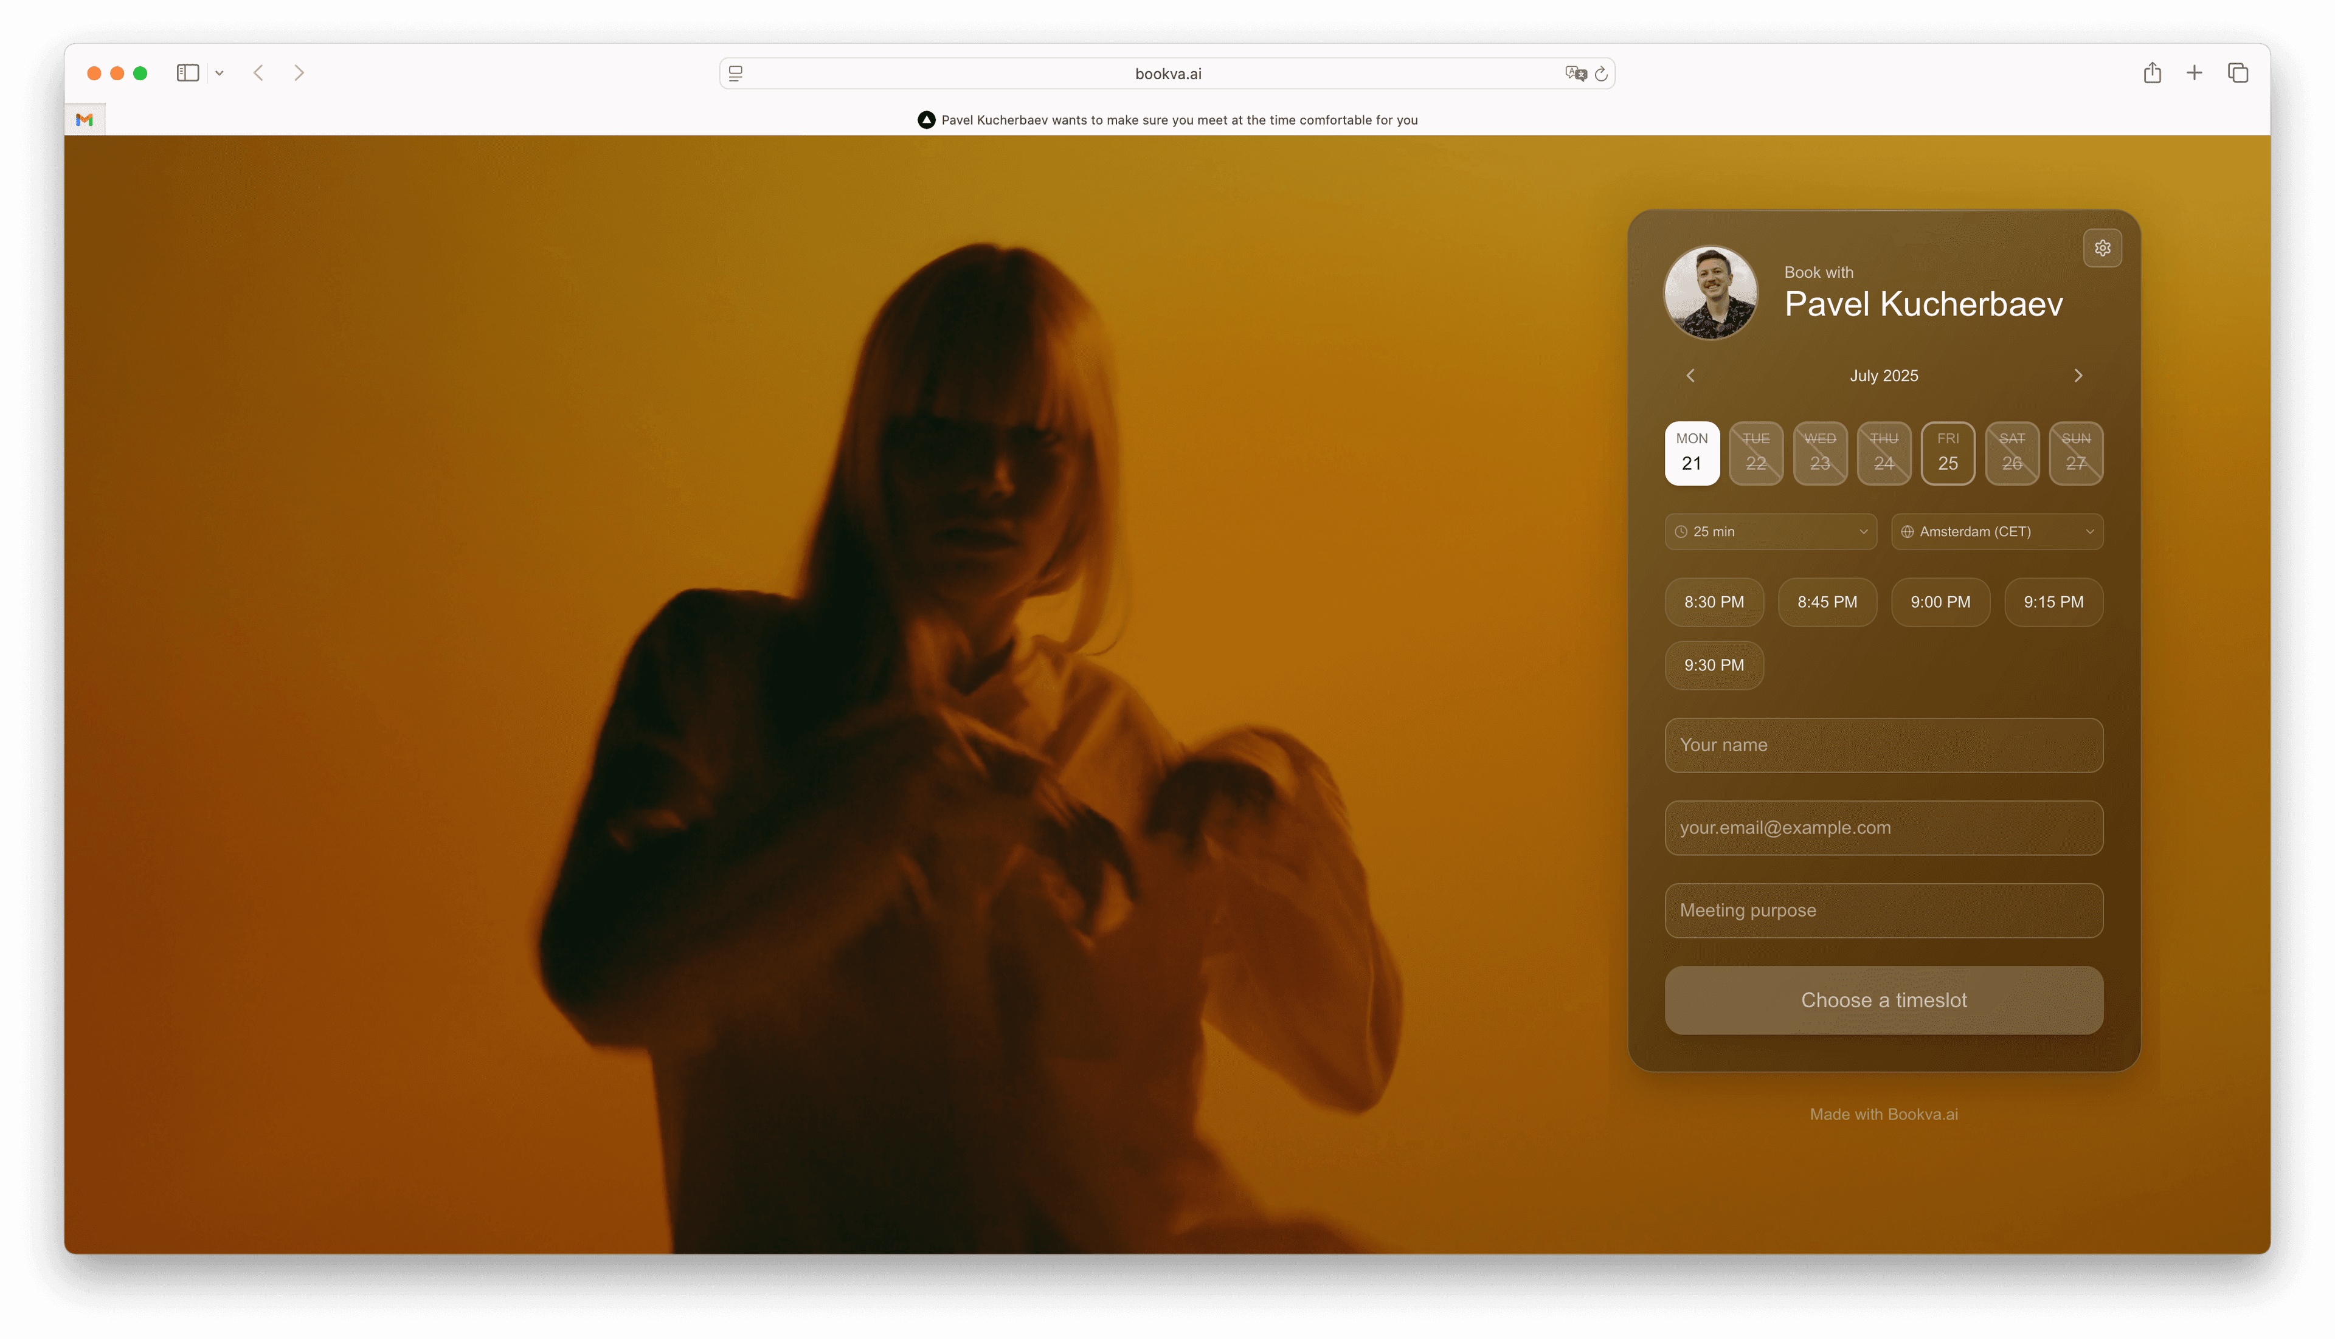Open a new tab with plus icon
The image size is (2335, 1339).
point(2195,73)
